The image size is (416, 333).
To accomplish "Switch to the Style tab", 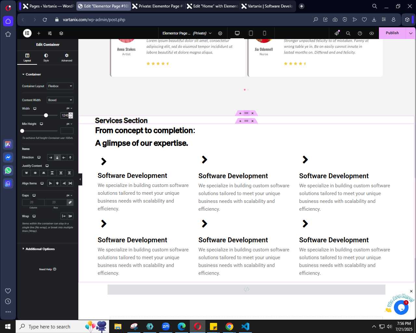I will pyautogui.click(x=46, y=58).
